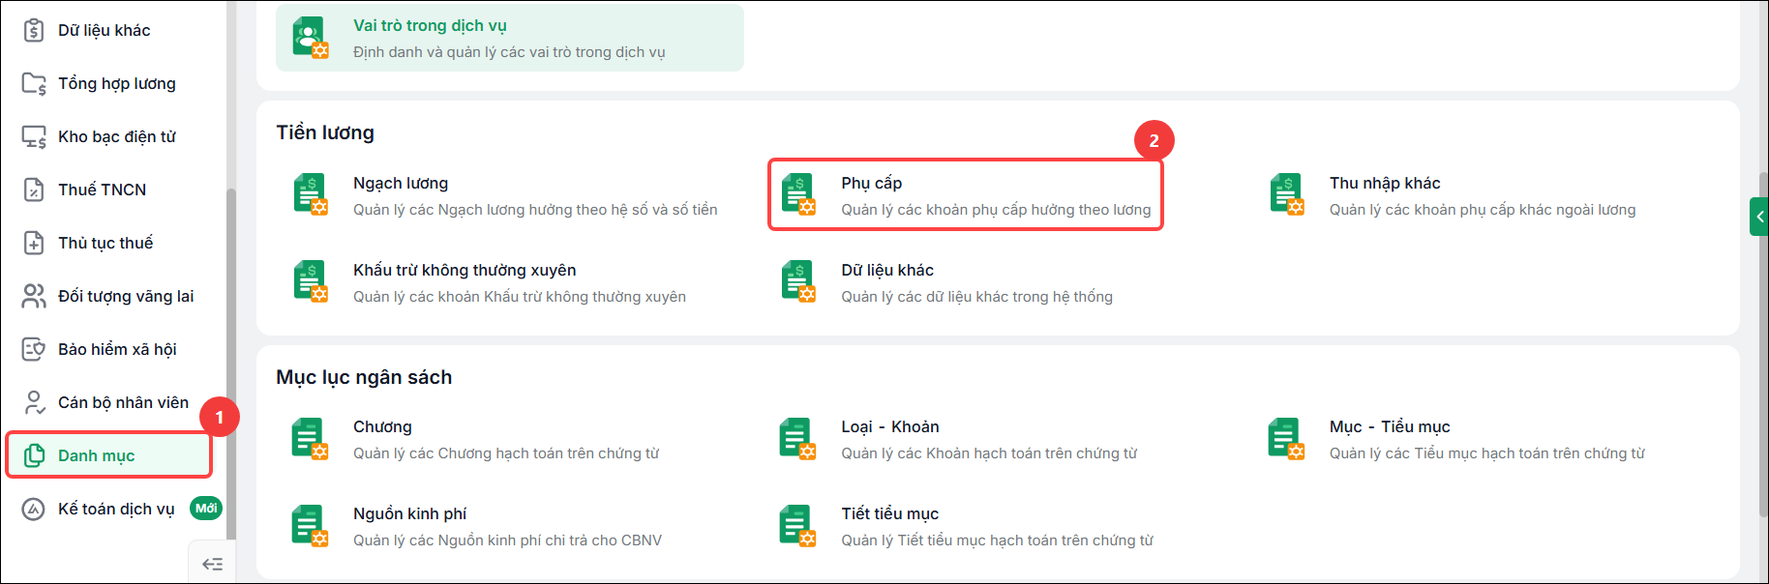The height and width of the screenshot is (584, 1769).
Task: Open the Phụ cấp category icon
Action: 798,195
